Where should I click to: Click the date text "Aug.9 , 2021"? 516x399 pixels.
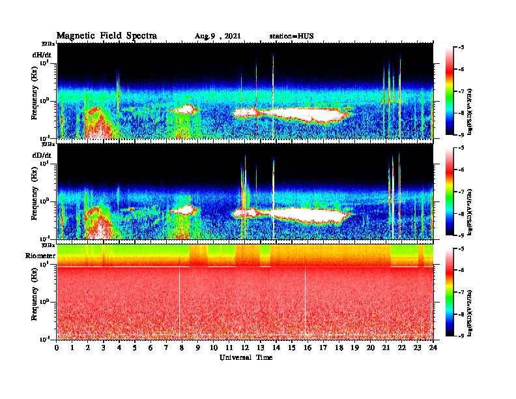(218, 37)
